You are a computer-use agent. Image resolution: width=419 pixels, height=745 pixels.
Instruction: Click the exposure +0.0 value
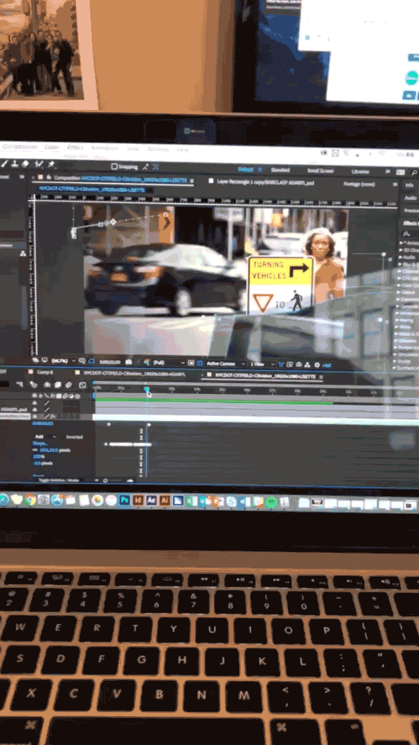pyautogui.click(x=327, y=365)
